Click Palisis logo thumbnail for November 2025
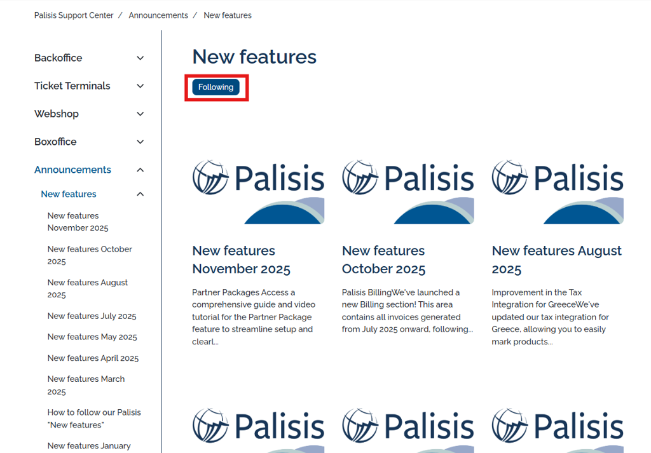This screenshot has width=651, height=453. click(x=258, y=192)
